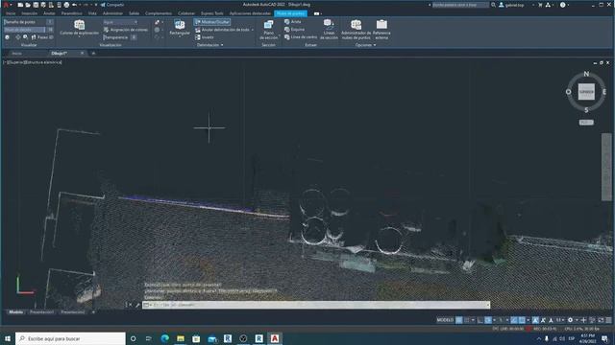Switch to the Presentación1 layout tab

coord(42,312)
